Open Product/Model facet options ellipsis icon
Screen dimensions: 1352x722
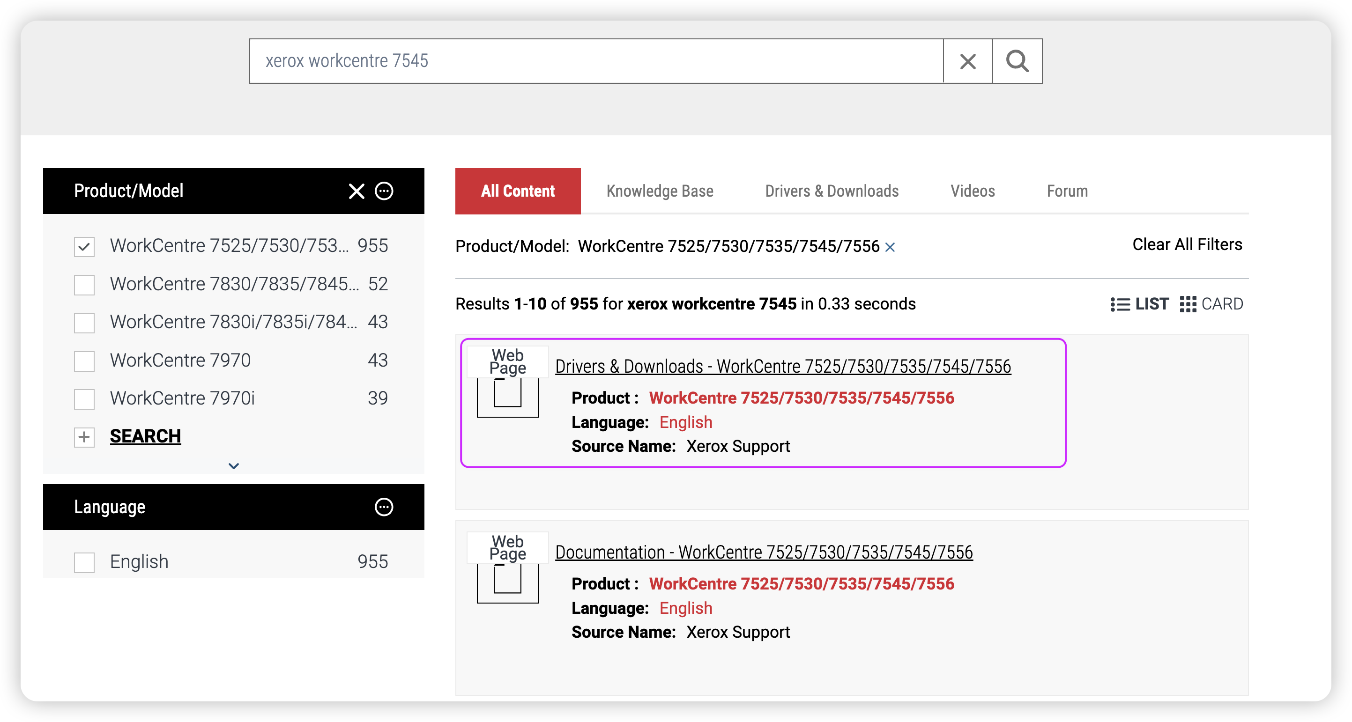point(384,191)
